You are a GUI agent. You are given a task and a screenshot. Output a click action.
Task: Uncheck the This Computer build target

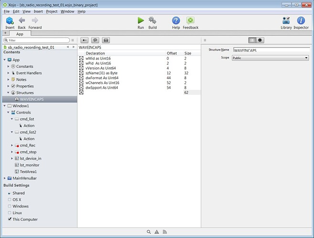point(10,219)
